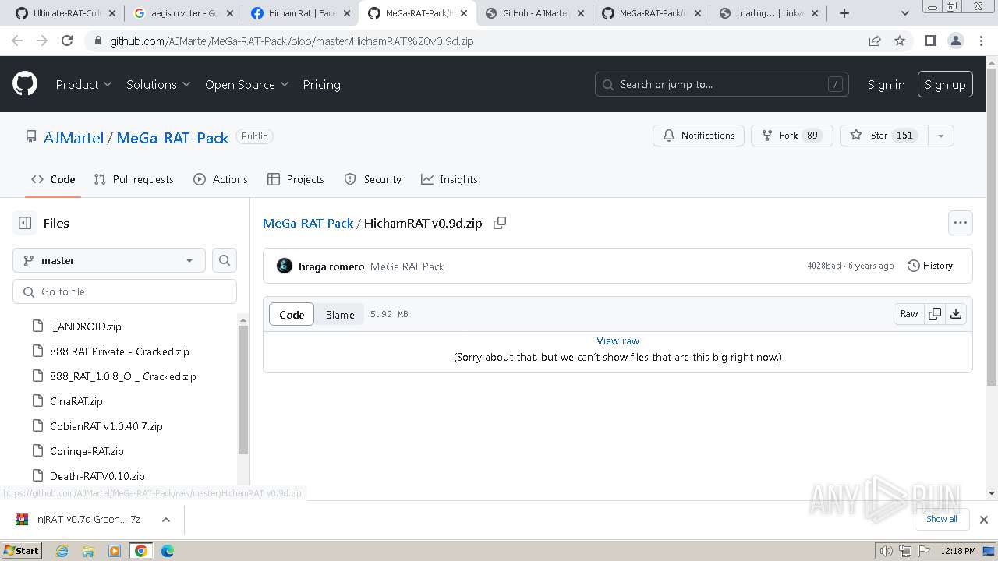This screenshot has height=561, width=998.
Task: Open the njRAT download options chevron
Action: click(x=165, y=519)
